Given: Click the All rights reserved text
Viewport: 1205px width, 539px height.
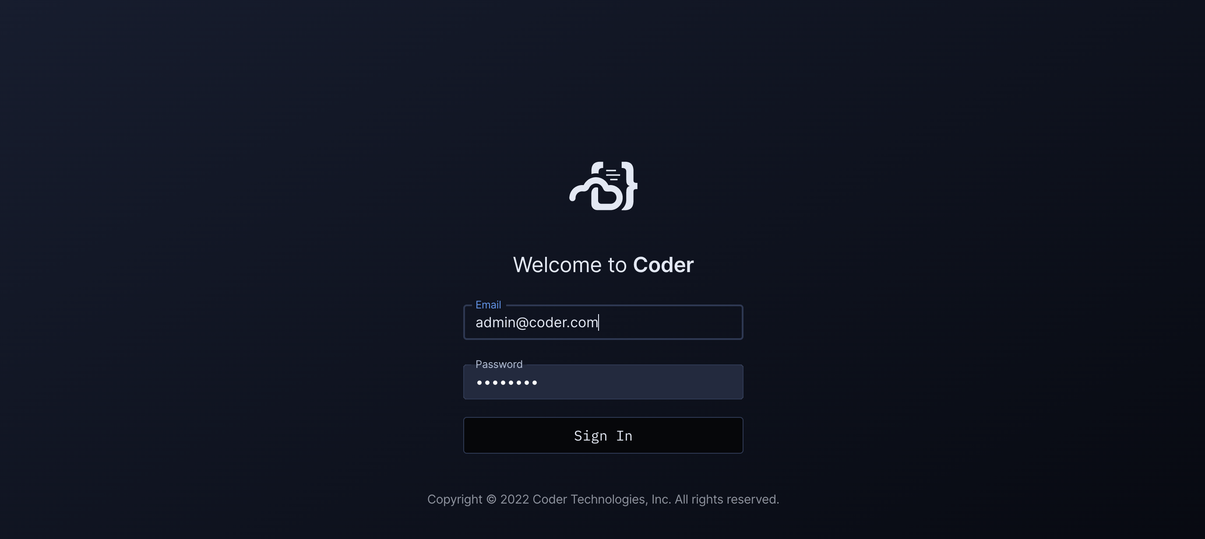Looking at the screenshot, I should [x=726, y=499].
